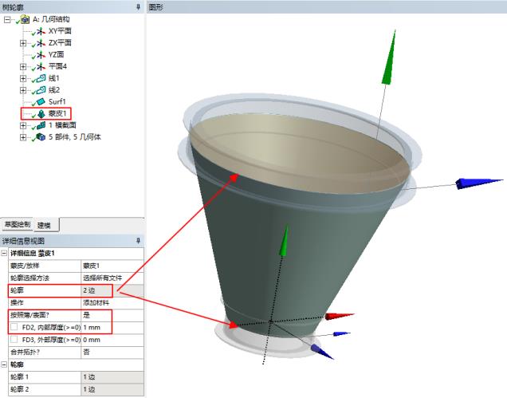Toggle the FD3 外部厚度 checkbox
507x398 pixels.
pos(15,339)
